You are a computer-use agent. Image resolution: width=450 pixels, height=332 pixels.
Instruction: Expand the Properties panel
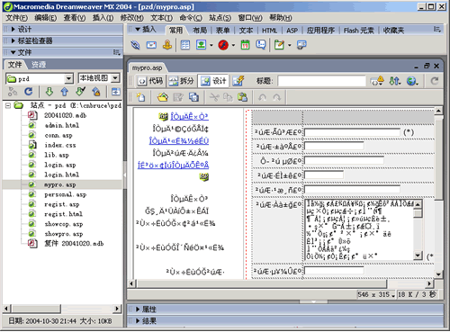coord(138,309)
